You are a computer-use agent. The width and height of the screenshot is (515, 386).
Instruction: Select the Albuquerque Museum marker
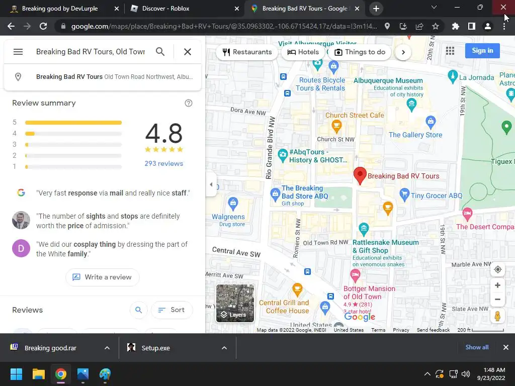pos(411,106)
